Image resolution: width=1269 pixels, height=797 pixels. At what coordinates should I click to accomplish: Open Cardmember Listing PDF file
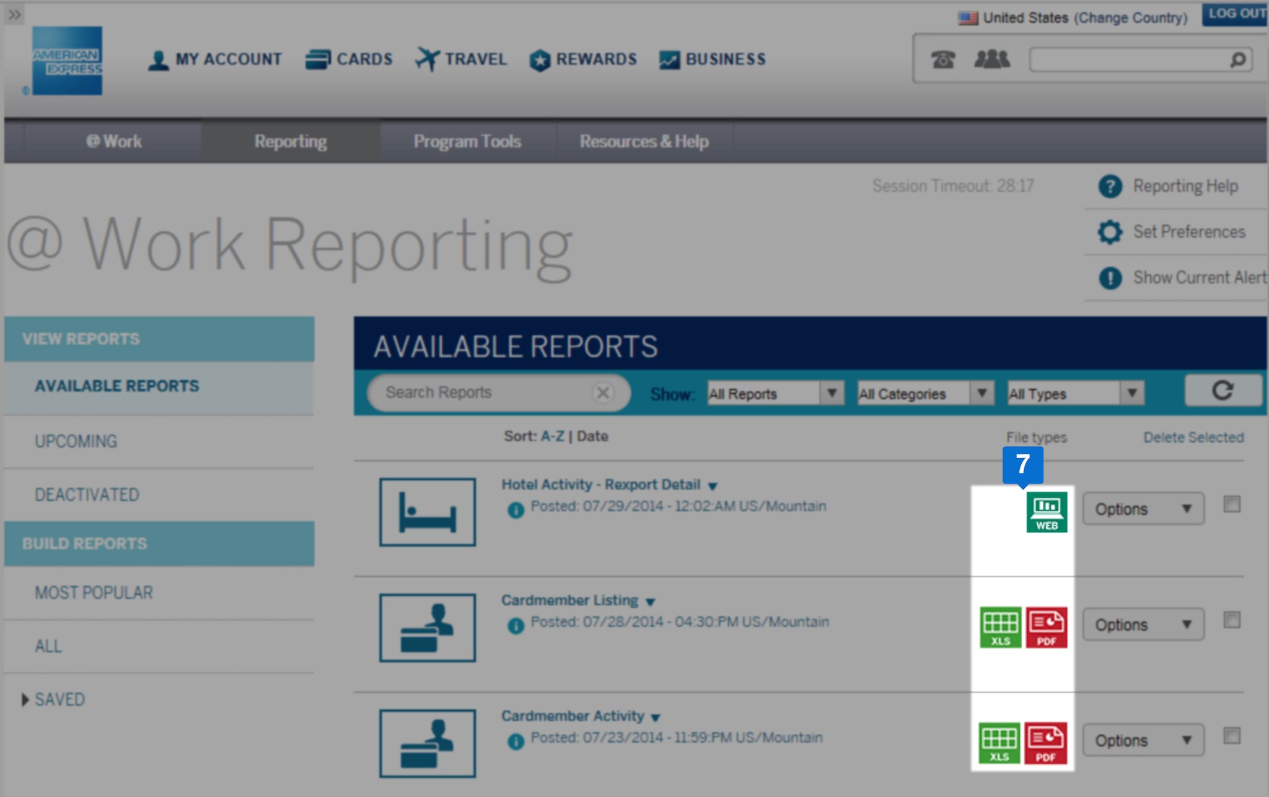pyautogui.click(x=1047, y=627)
